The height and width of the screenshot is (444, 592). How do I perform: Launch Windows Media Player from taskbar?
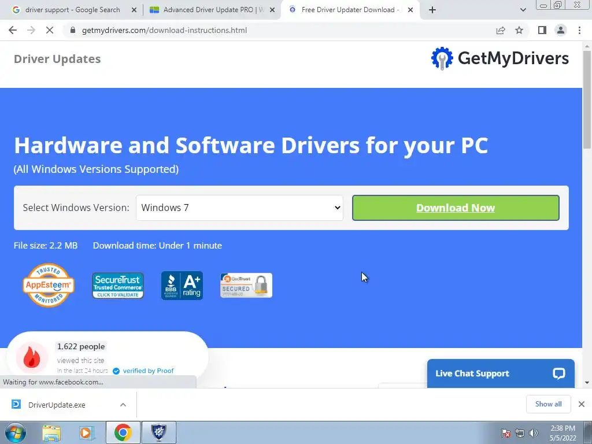click(x=87, y=432)
